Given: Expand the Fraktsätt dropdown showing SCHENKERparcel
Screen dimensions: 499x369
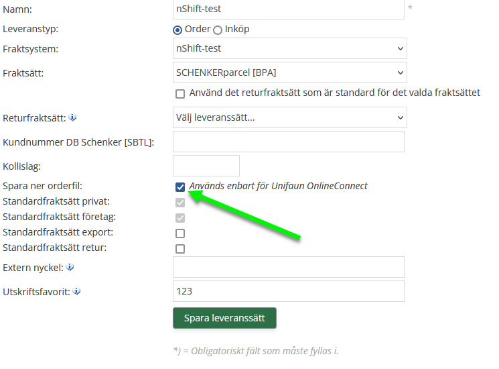Looking at the screenshot, I should (289, 72).
